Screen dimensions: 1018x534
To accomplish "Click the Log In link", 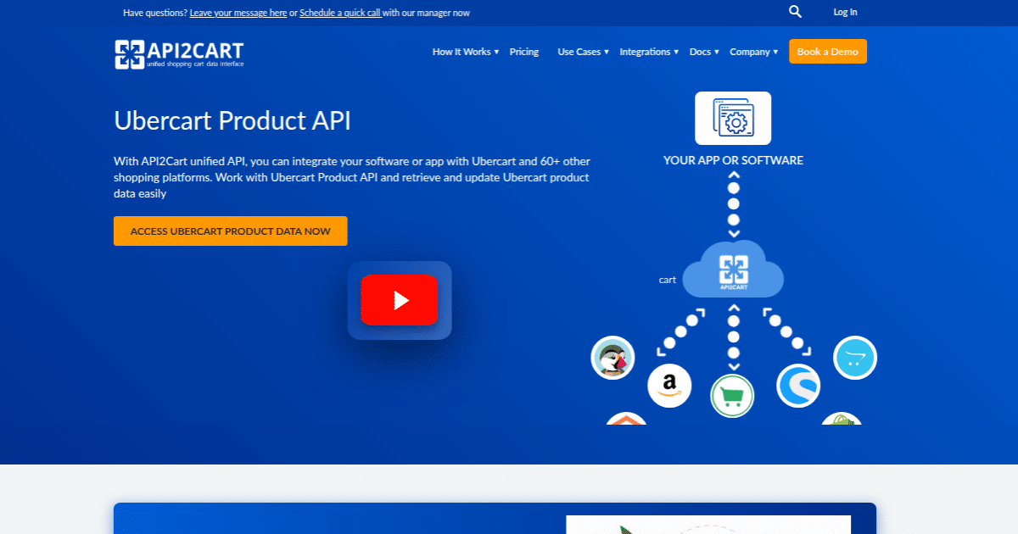I will (x=845, y=12).
